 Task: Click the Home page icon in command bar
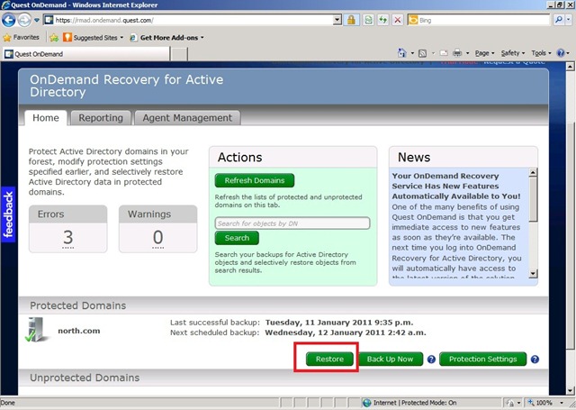pyautogui.click(x=402, y=53)
